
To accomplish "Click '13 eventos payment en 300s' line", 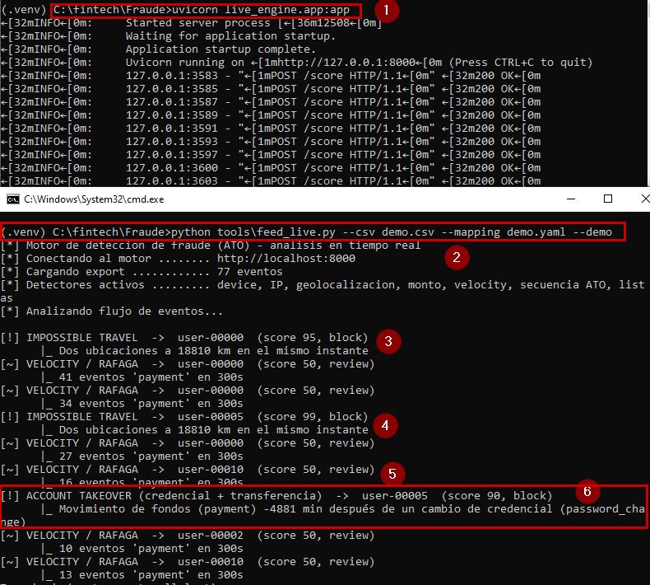I will pos(142,574).
